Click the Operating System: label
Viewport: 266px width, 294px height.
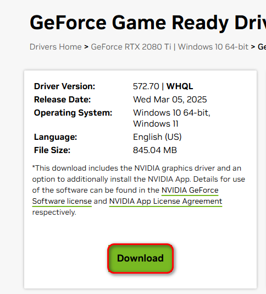click(x=73, y=113)
